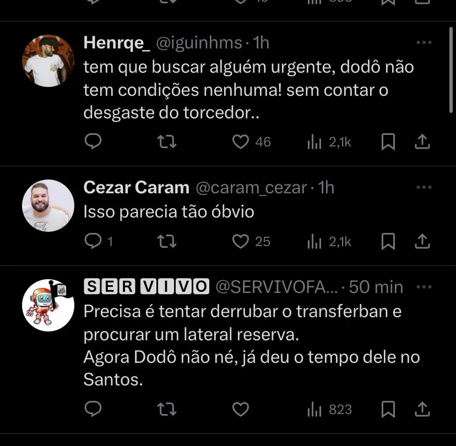Open more options for SER VIVO's tweet
Viewport: 456px width, 446px height.
[x=424, y=287]
